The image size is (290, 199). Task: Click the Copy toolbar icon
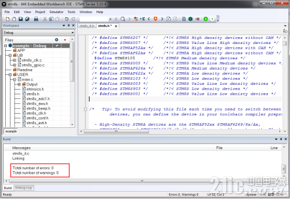click(x=51, y=19)
